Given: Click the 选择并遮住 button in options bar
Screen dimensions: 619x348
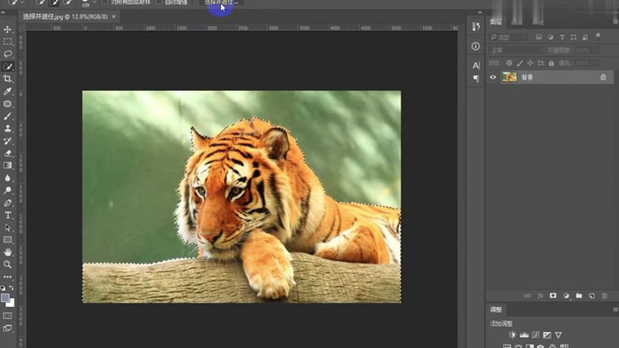Looking at the screenshot, I should click(221, 3).
